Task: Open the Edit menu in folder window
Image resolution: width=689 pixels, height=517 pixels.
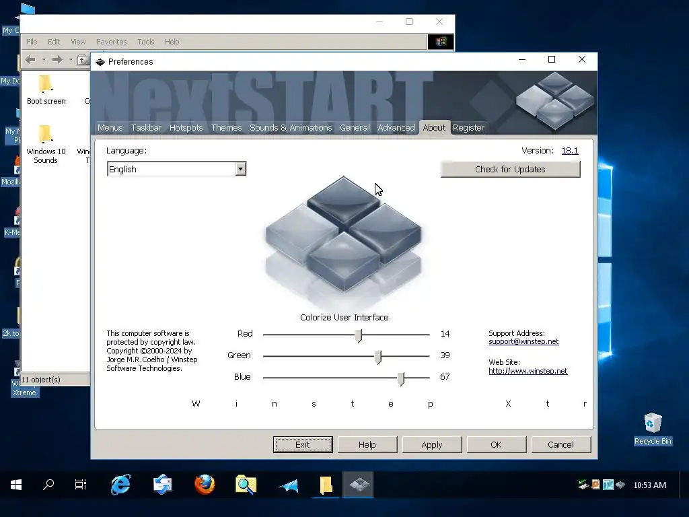Action: (54, 42)
